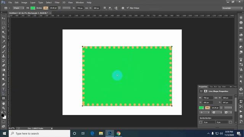Open path operations in options bar
This screenshot has height=137, width=244.
tap(105, 8)
